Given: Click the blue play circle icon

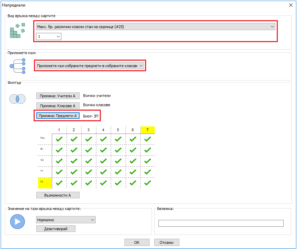Looking at the screenshot, I should pyautogui.click(x=17, y=222).
